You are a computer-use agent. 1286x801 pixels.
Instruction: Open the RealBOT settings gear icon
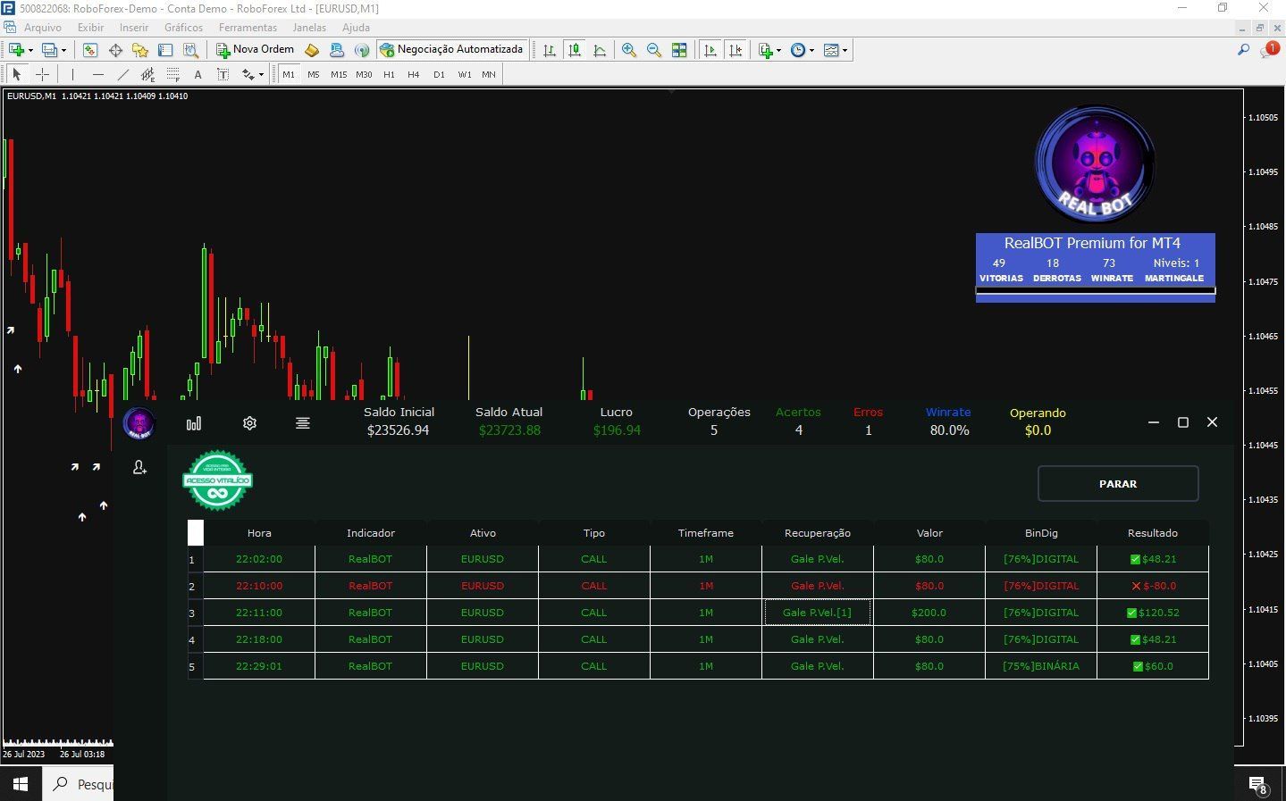249,423
